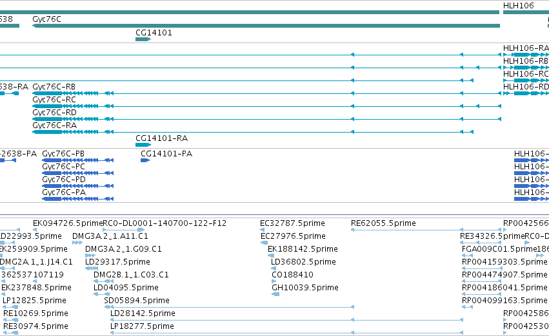Select the DMG2B.1_1.C03.C1 EST label

coord(131,275)
